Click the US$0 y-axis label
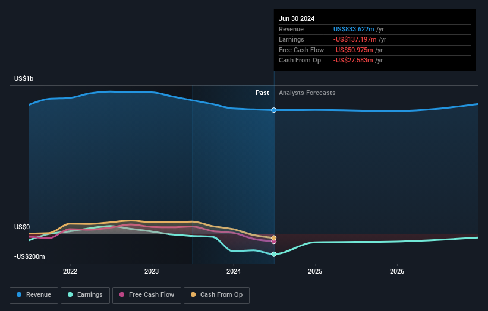This screenshot has width=488, height=311. 22,227
